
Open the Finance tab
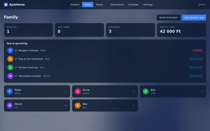coord(75,4)
